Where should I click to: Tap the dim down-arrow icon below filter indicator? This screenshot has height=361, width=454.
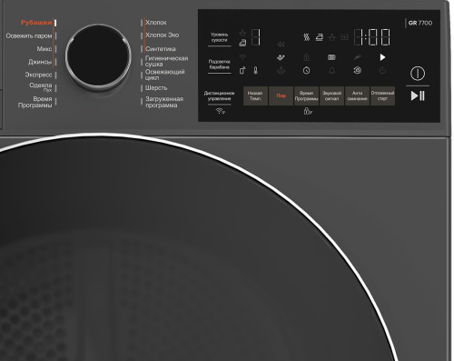coord(281,71)
